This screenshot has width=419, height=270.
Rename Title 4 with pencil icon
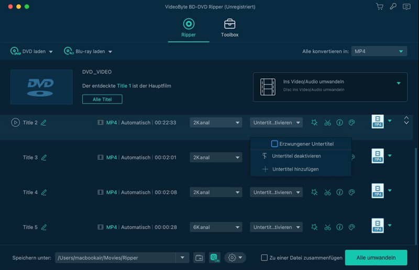click(x=43, y=192)
